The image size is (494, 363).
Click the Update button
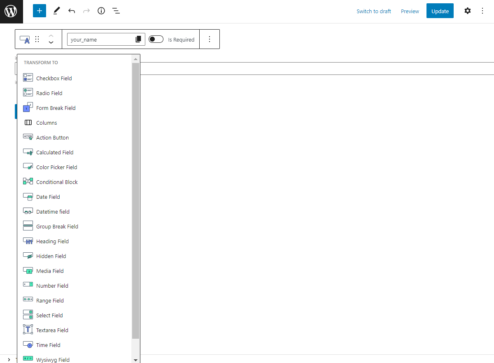(x=440, y=11)
